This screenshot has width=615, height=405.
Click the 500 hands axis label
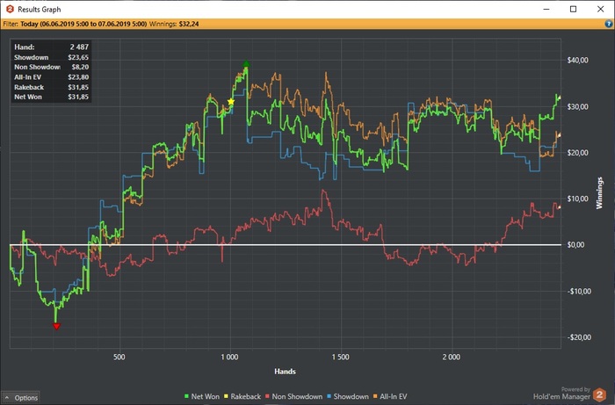point(119,357)
